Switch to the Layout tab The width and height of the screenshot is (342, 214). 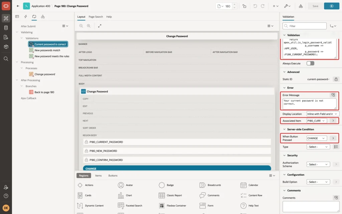pos(81,17)
